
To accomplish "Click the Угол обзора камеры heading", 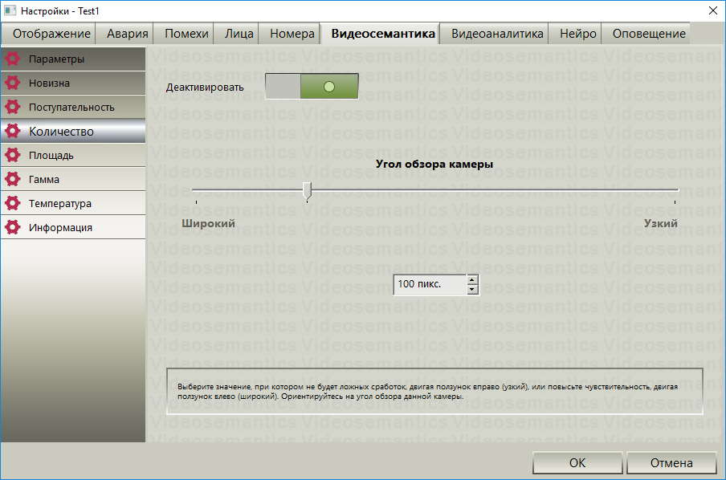I will click(434, 164).
